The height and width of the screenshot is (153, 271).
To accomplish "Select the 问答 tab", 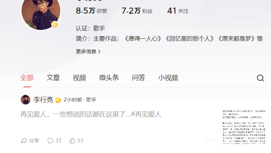I will point(139,78).
